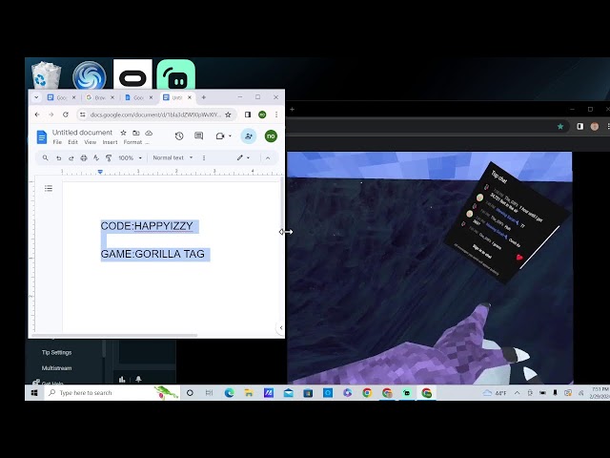
Task: Open the Insert menu
Action: (110, 142)
